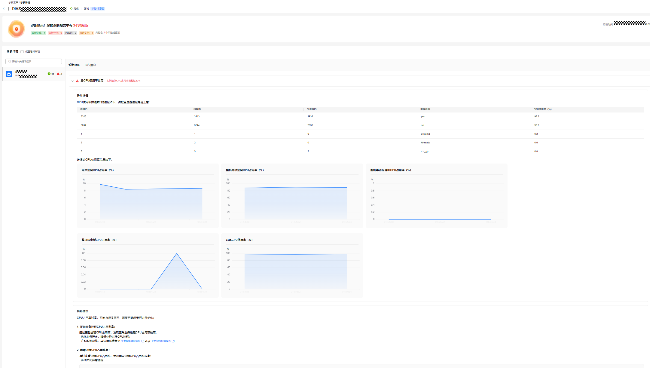The height and width of the screenshot is (368, 650).
Task: Click the 优化建议 section heading
Action: click(82, 311)
